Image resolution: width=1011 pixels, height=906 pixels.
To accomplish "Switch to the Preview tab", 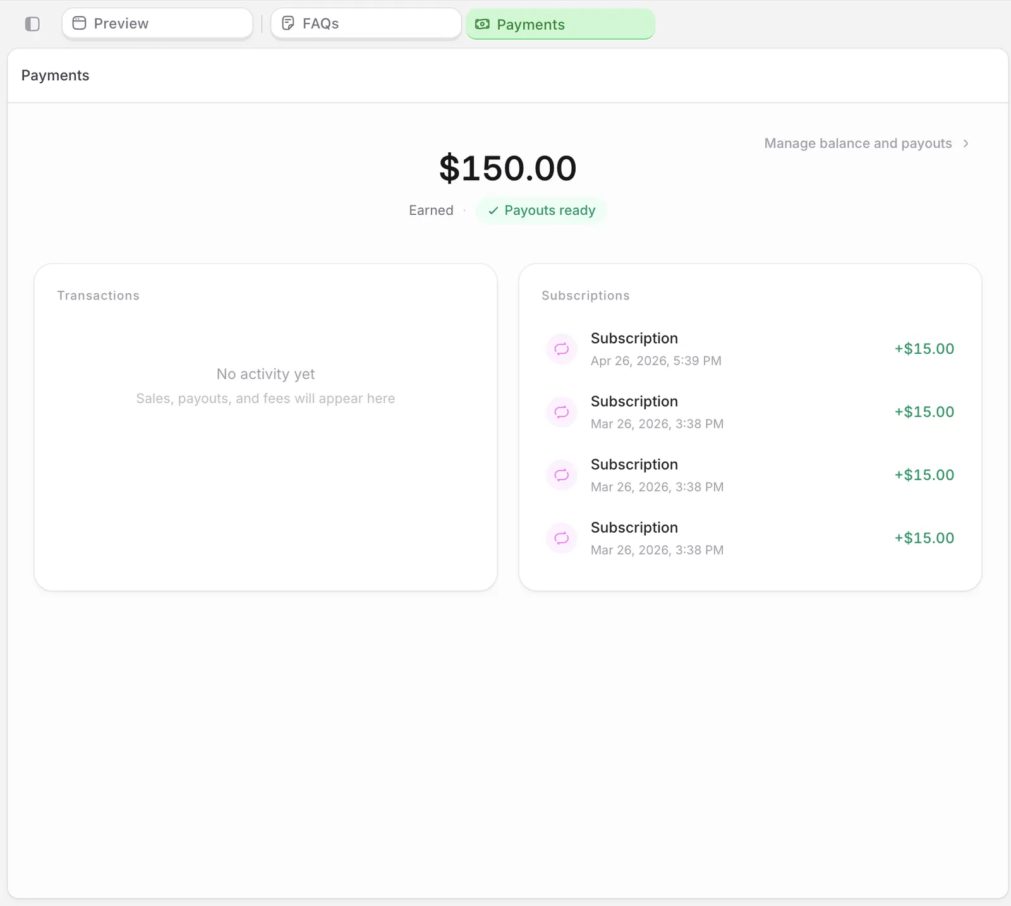I will [157, 23].
